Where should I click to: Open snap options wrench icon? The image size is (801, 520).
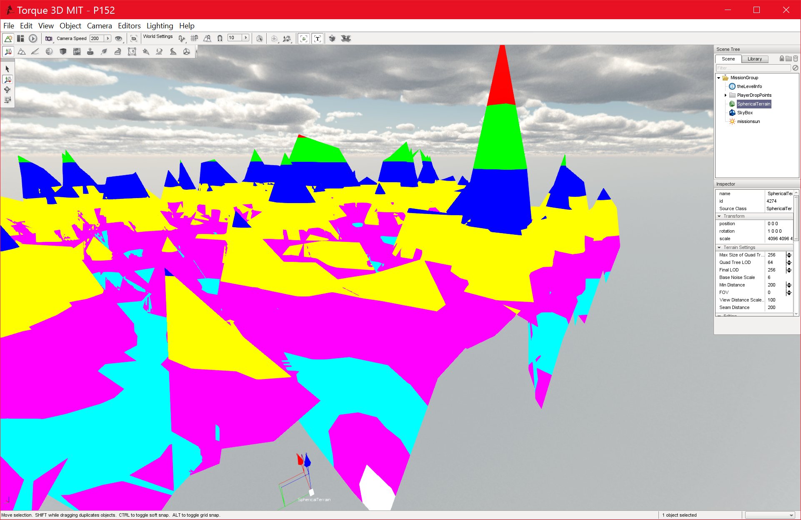point(182,38)
